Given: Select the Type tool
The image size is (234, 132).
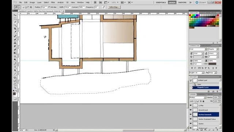Looking at the screenshot, I should [15, 67].
